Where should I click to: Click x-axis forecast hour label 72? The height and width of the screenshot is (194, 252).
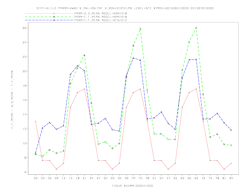tap(203, 178)
